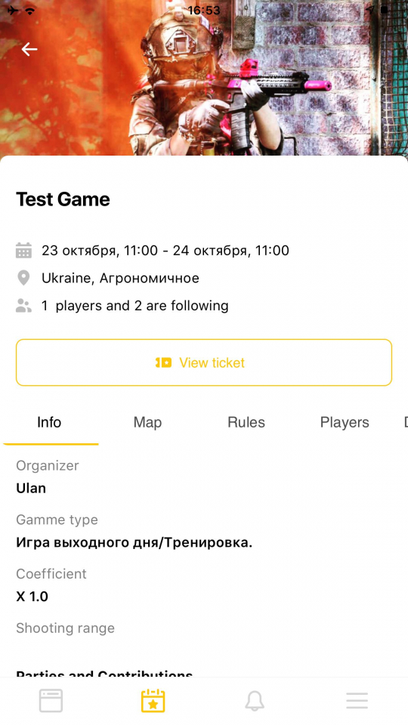Viewport: 408px width, 725px height.
Task: Select the starred calendar events icon
Action: point(153,700)
